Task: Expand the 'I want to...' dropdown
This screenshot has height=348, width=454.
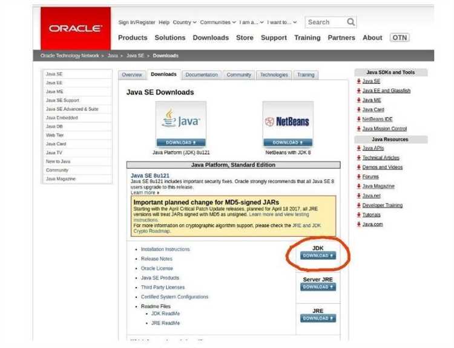Action: point(281,22)
